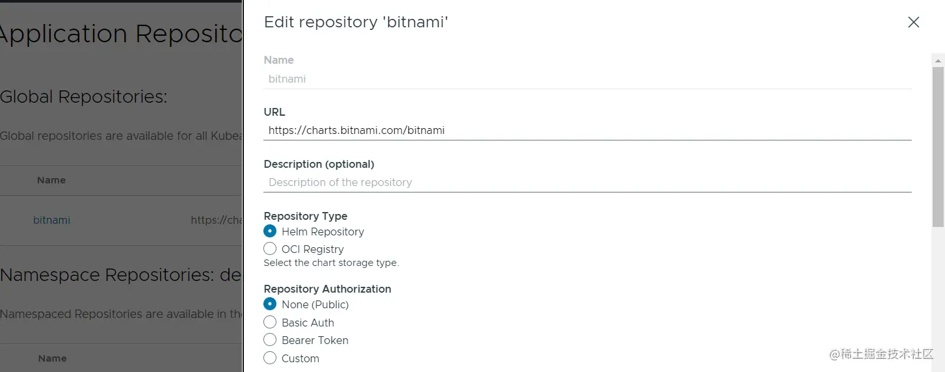Click Name header in Namespace Repositories table
The height and width of the screenshot is (372, 945).
52,358
